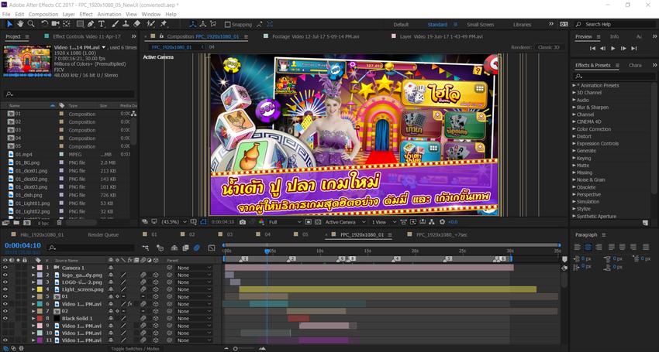Open Parent dropdown for Camera 1 layer
The image size is (659, 352).
(x=194, y=268)
